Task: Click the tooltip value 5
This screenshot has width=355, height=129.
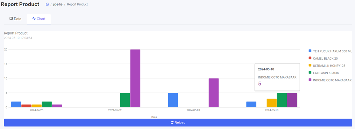Action: 260,84
